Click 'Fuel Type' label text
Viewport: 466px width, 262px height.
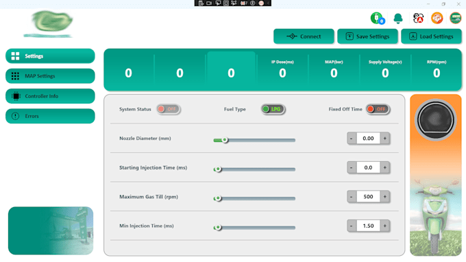coord(235,109)
